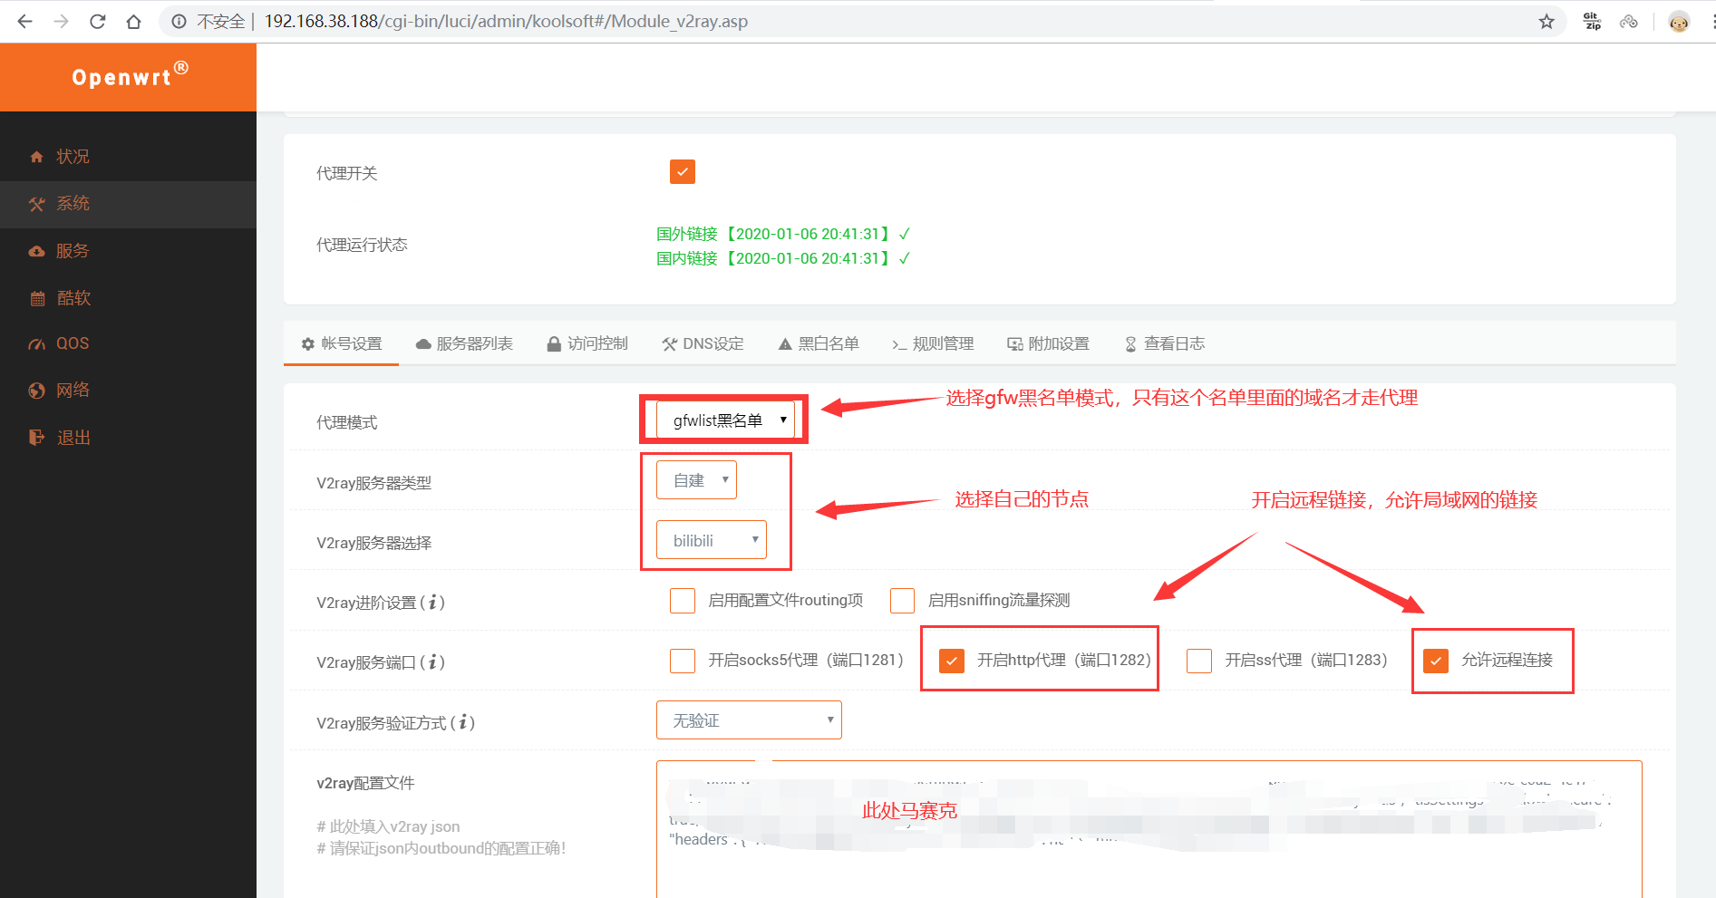The height and width of the screenshot is (898, 1716).
Task: Switch to the 访问控制 tab
Action: click(587, 343)
